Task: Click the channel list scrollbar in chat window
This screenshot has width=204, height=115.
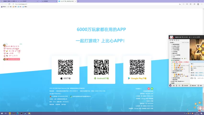Action: tap(189, 68)
